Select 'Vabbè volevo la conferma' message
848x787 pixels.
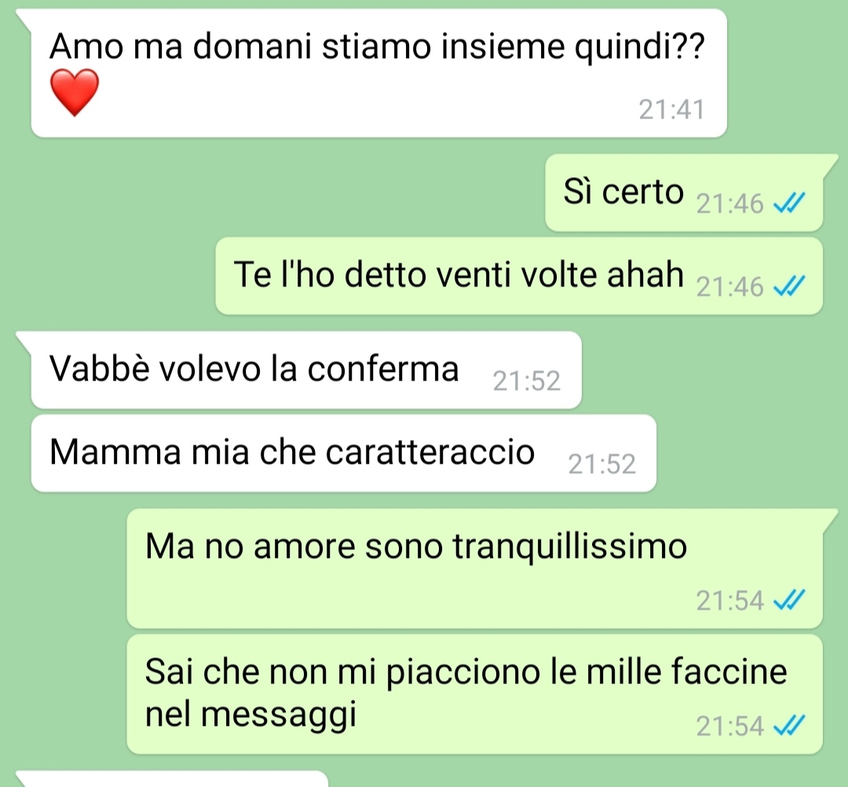[306, 370]
